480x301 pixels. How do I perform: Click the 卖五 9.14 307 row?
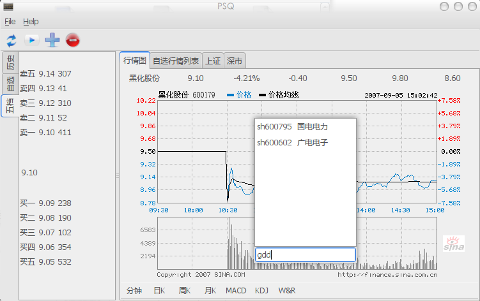45,73
